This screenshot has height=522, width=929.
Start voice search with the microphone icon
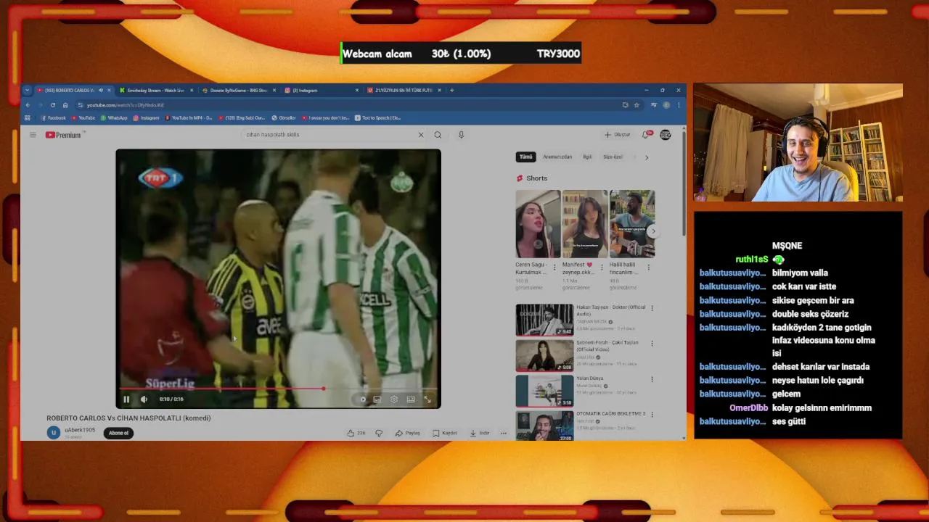461,135
